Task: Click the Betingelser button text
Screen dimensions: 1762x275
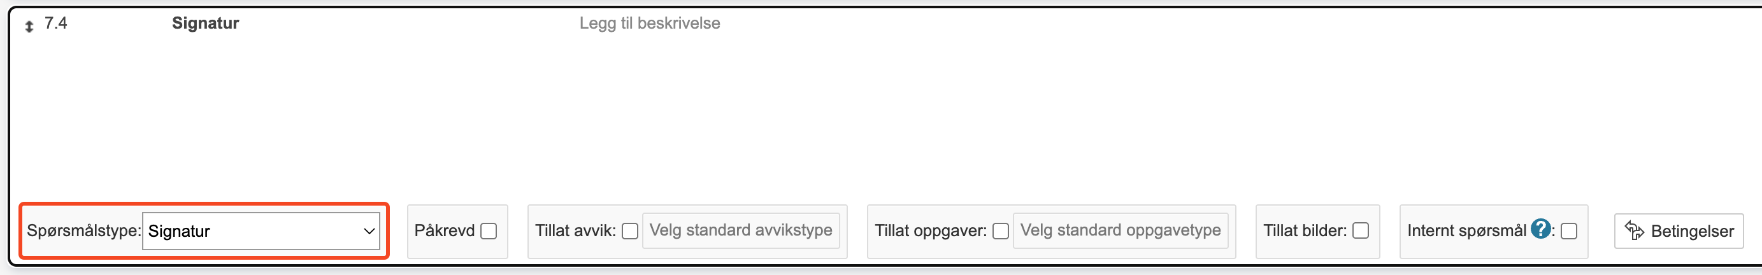Action: pyautogui.click(x=1691, y=231)
